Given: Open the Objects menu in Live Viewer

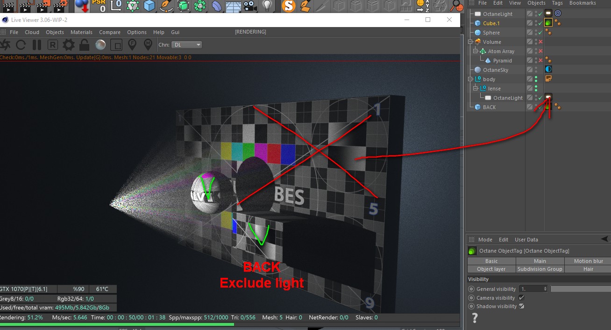Looking at the screenshot, I should [x=55, y=32].
